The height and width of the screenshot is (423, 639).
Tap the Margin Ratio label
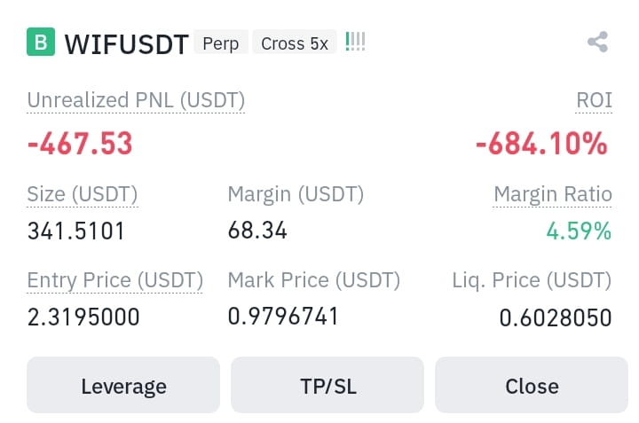click(553, 194)
